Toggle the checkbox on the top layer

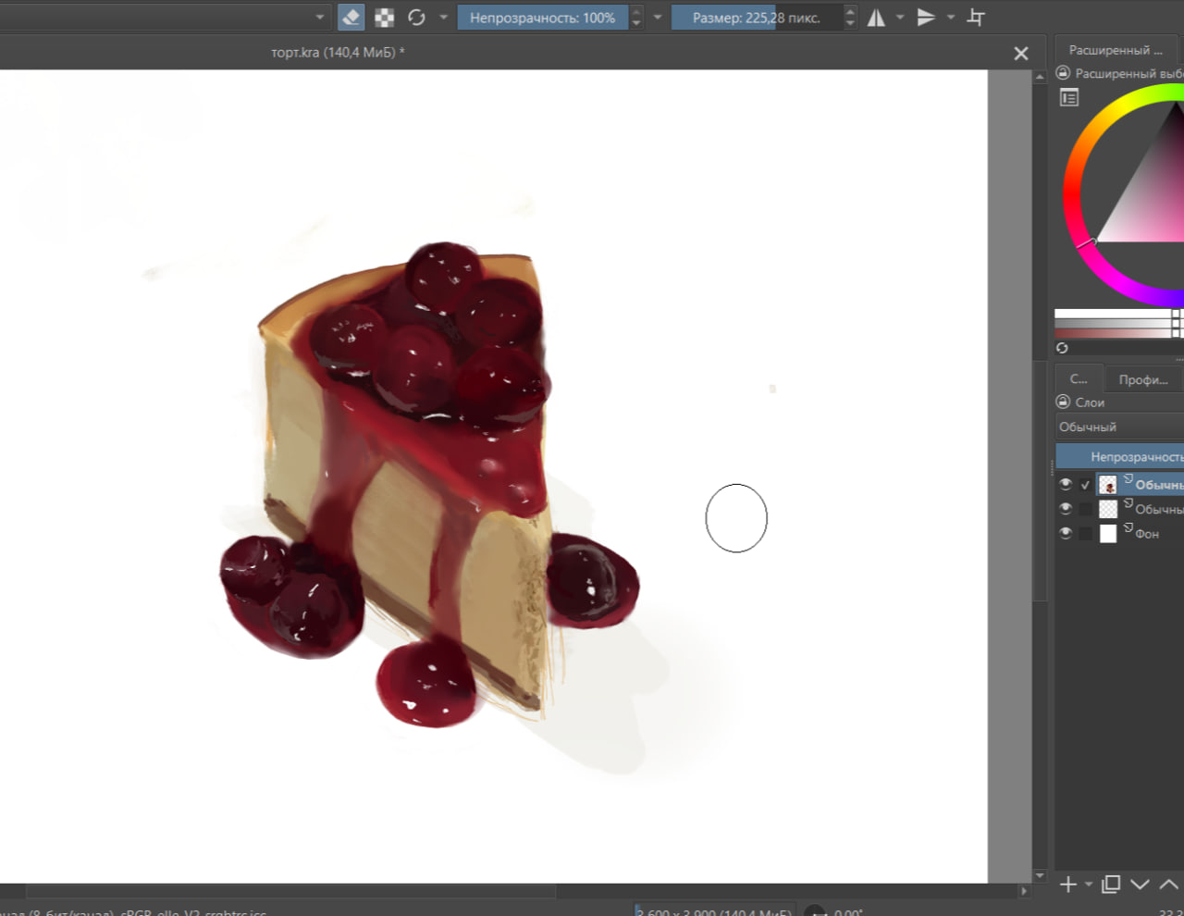click(x=1085, y=485)
